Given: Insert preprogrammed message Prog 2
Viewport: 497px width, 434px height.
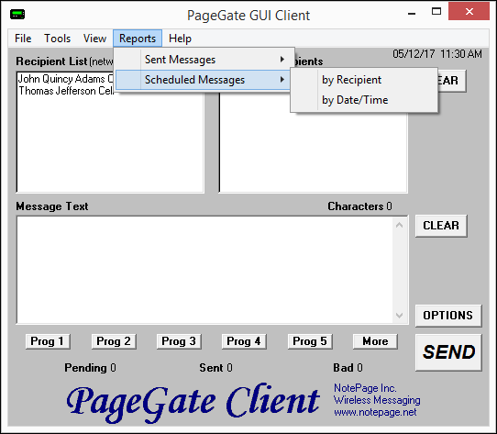Looking at the screenshot, I should 114,341.
